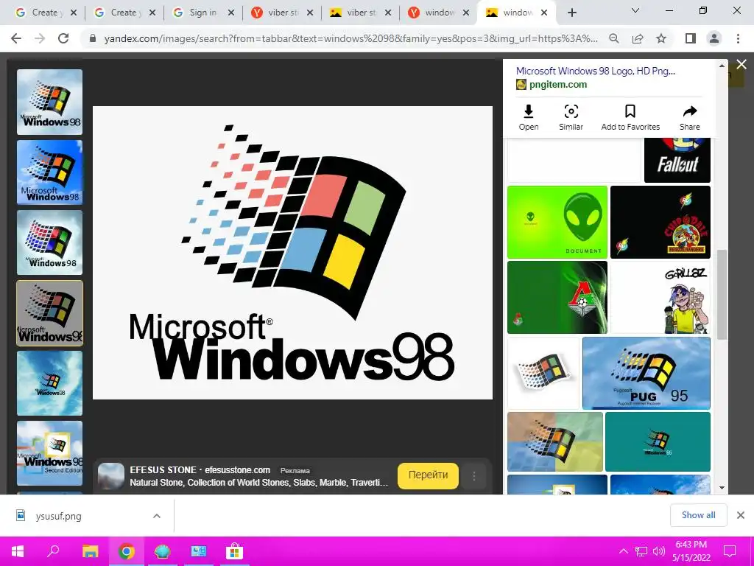Switch to the Sign in tab

[x=202, y=13]
